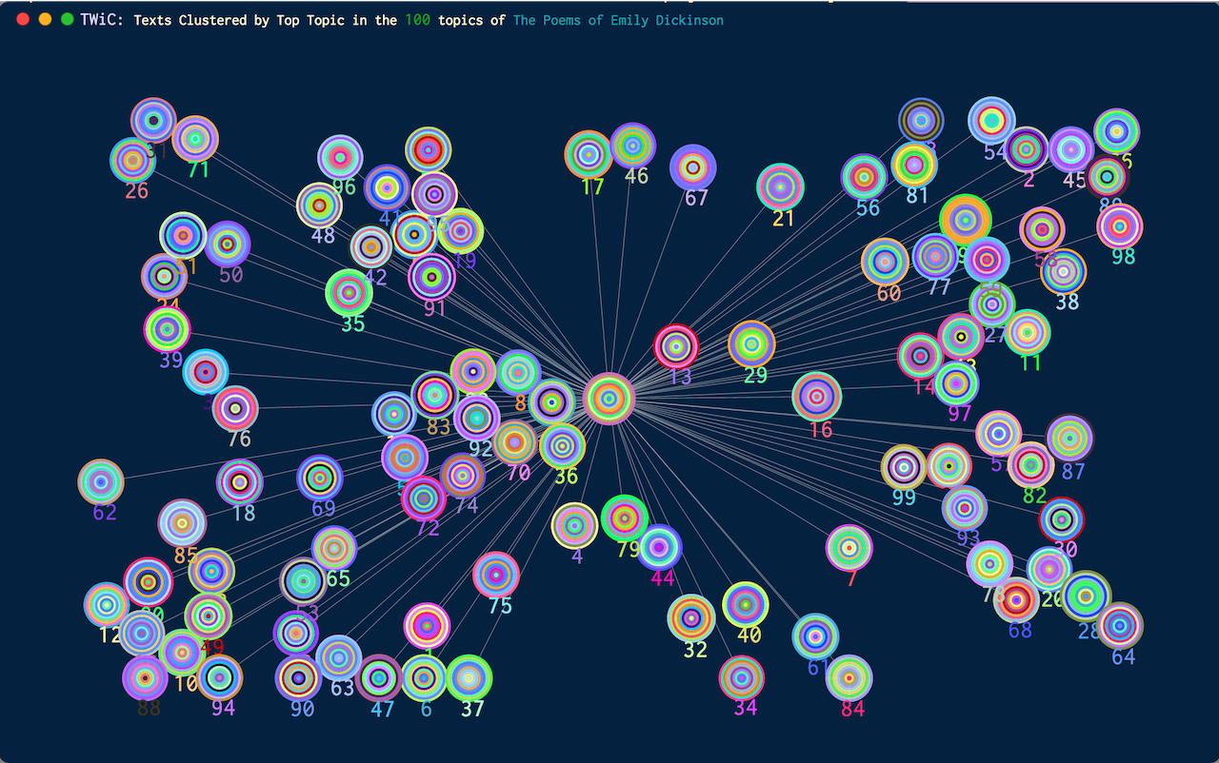Click topic cluster circle labeled 94
This screenshot has width=1219, height=763.
[x=219, y=677]
